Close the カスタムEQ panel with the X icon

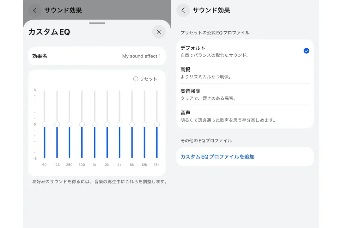(159, 32)
